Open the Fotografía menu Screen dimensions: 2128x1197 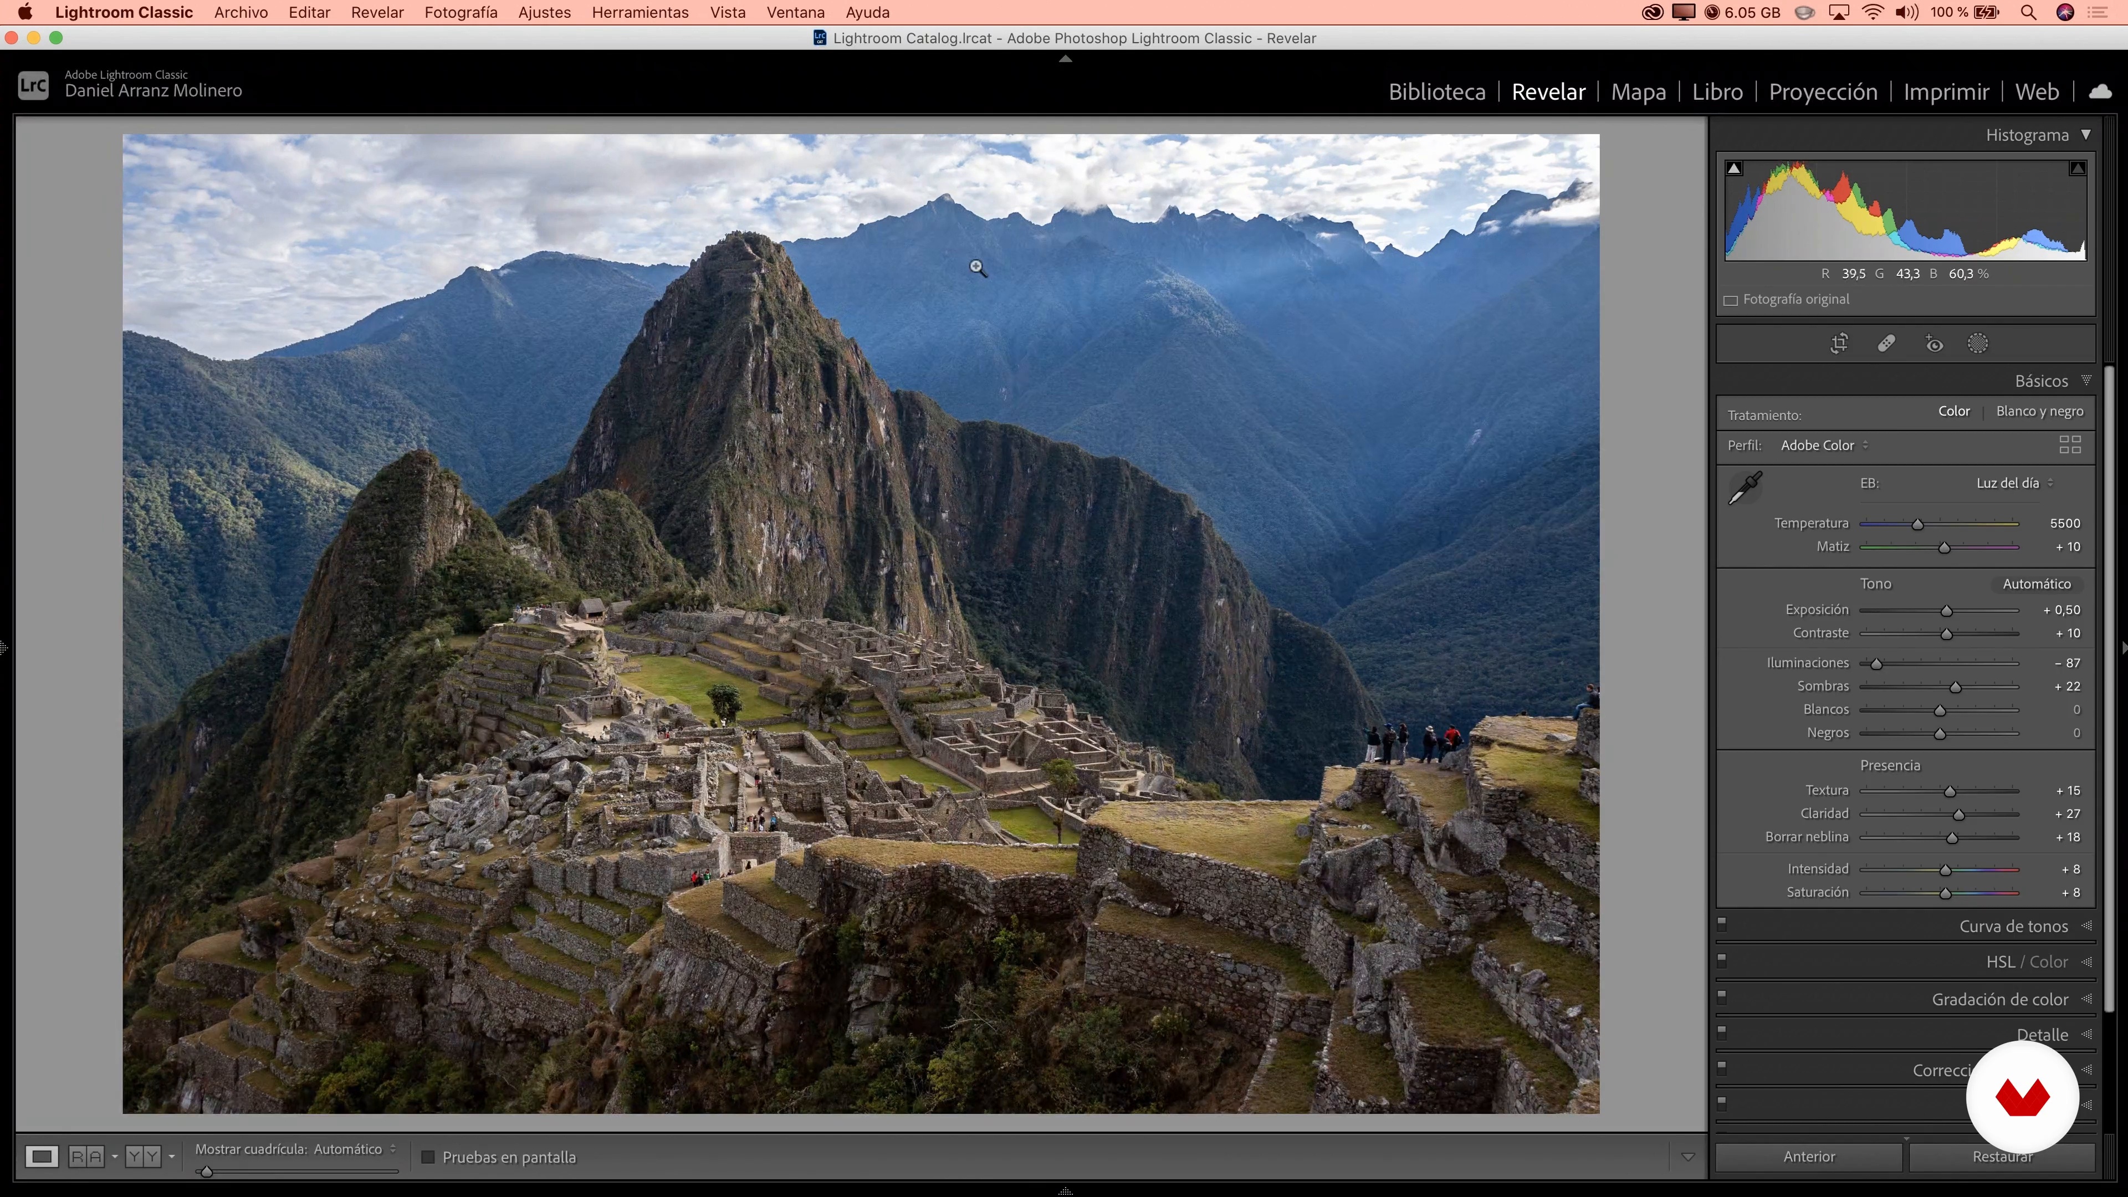point(460,12)
